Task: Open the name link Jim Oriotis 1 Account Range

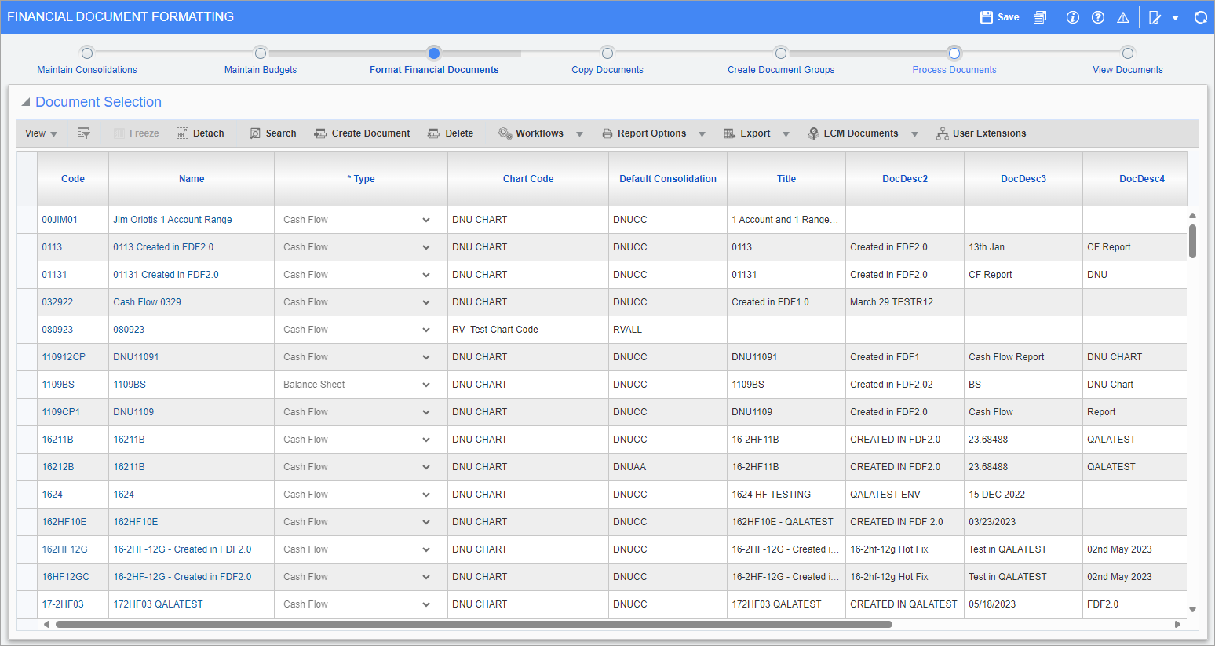Action: click(x=173, y=220)
